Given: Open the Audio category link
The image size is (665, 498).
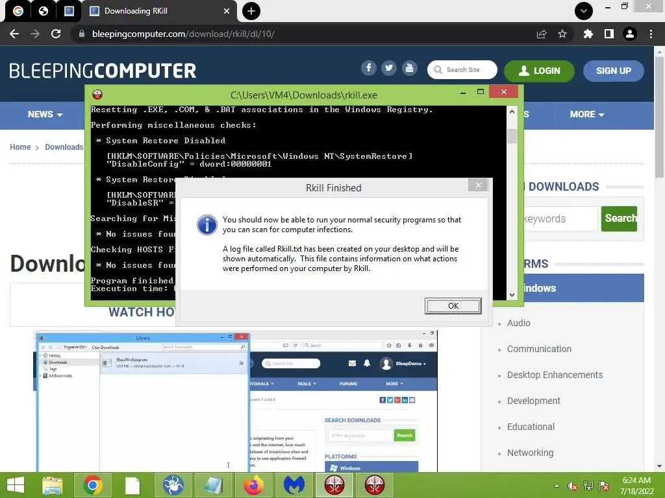Looking at the screenshot, I should pyautogui.click(x=519, y=323).
